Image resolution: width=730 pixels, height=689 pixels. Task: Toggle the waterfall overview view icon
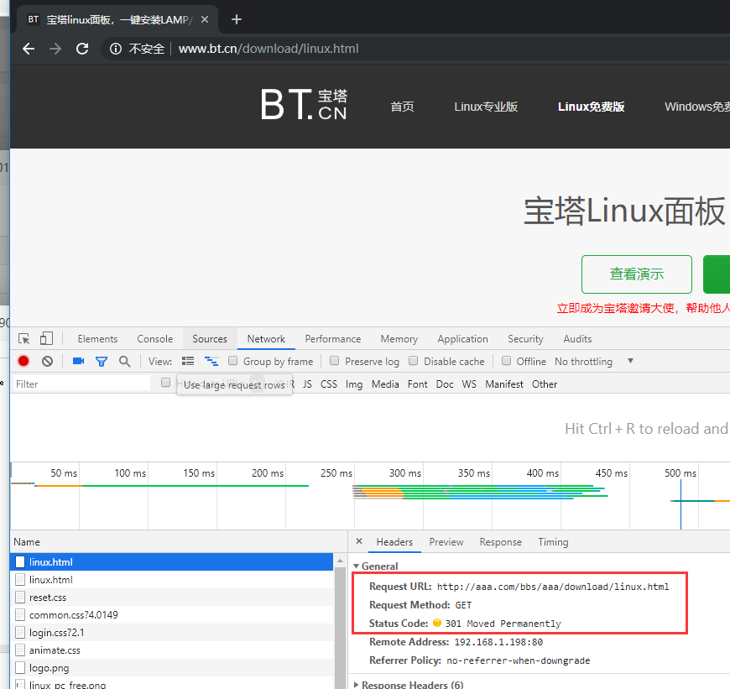coord(211,361)
